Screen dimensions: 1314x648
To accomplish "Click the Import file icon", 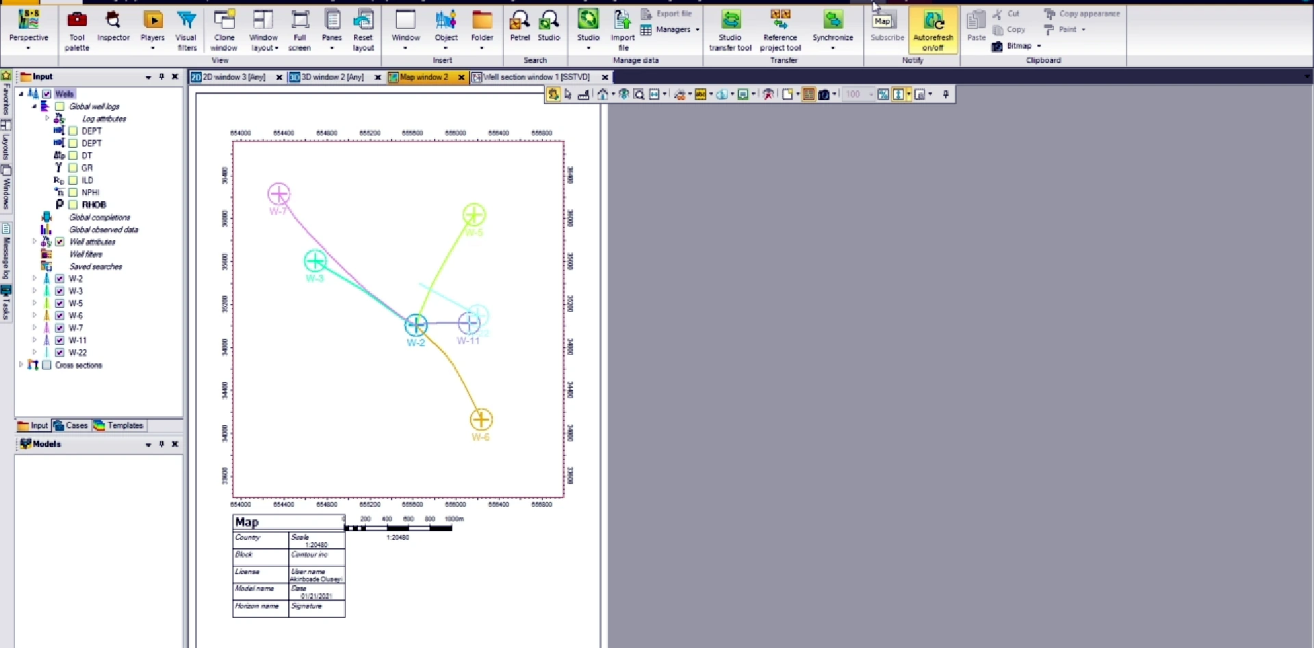I will [623, 30].
